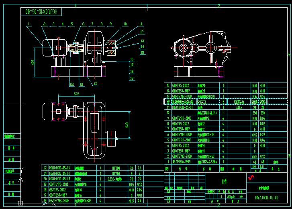
Task: Click the red logo in the title block
Action: (x=251, y=178)
